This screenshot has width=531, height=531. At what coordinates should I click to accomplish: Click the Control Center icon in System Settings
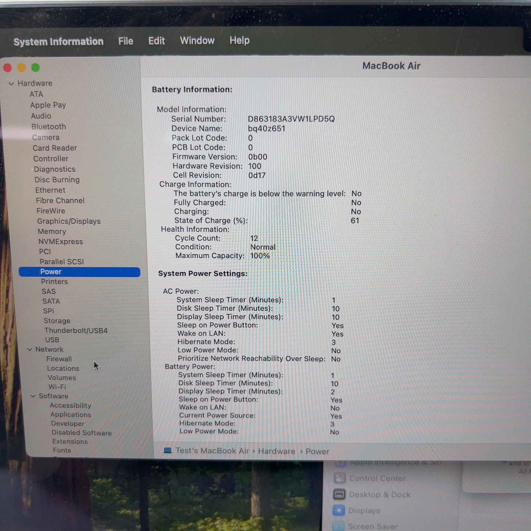[340, 478]
